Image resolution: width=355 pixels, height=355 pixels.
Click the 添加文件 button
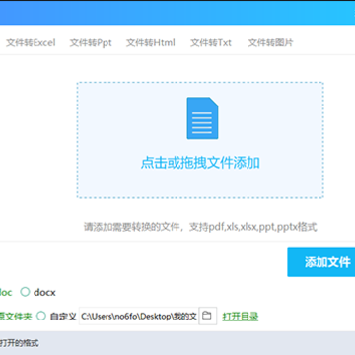pyautogui.click(x=321, y=262)
